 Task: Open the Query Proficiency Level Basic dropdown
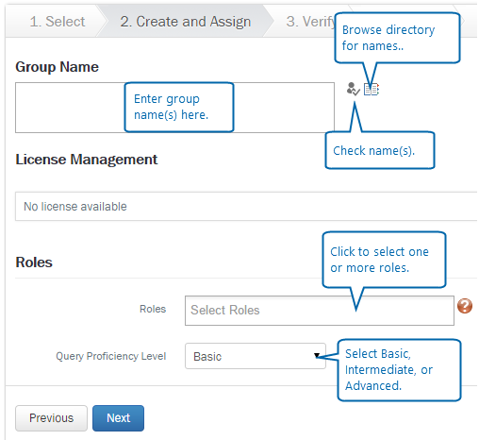[256, 356]
